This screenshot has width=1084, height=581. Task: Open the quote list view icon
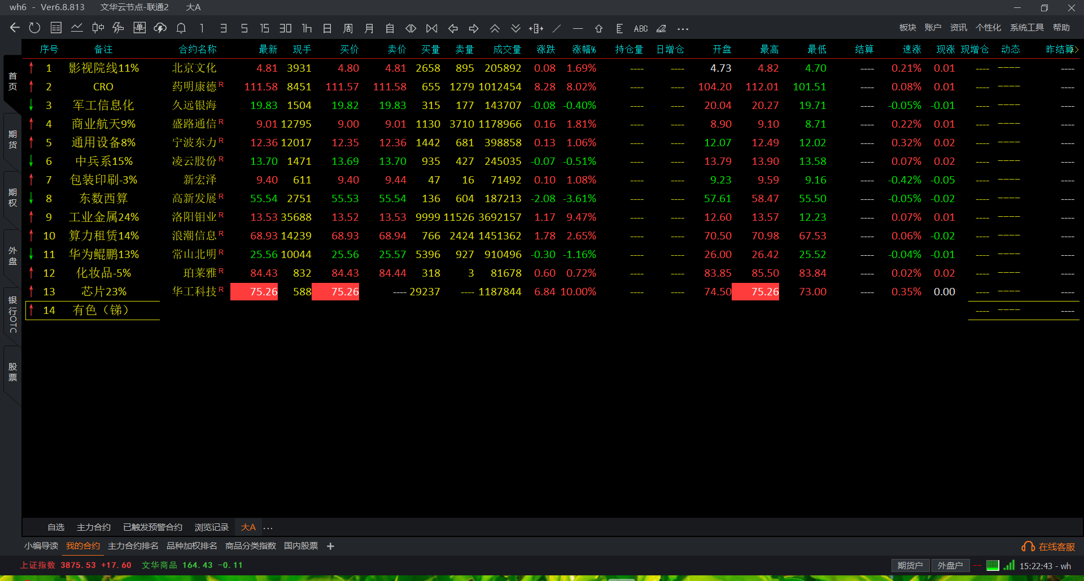click(x=56, y=28)
